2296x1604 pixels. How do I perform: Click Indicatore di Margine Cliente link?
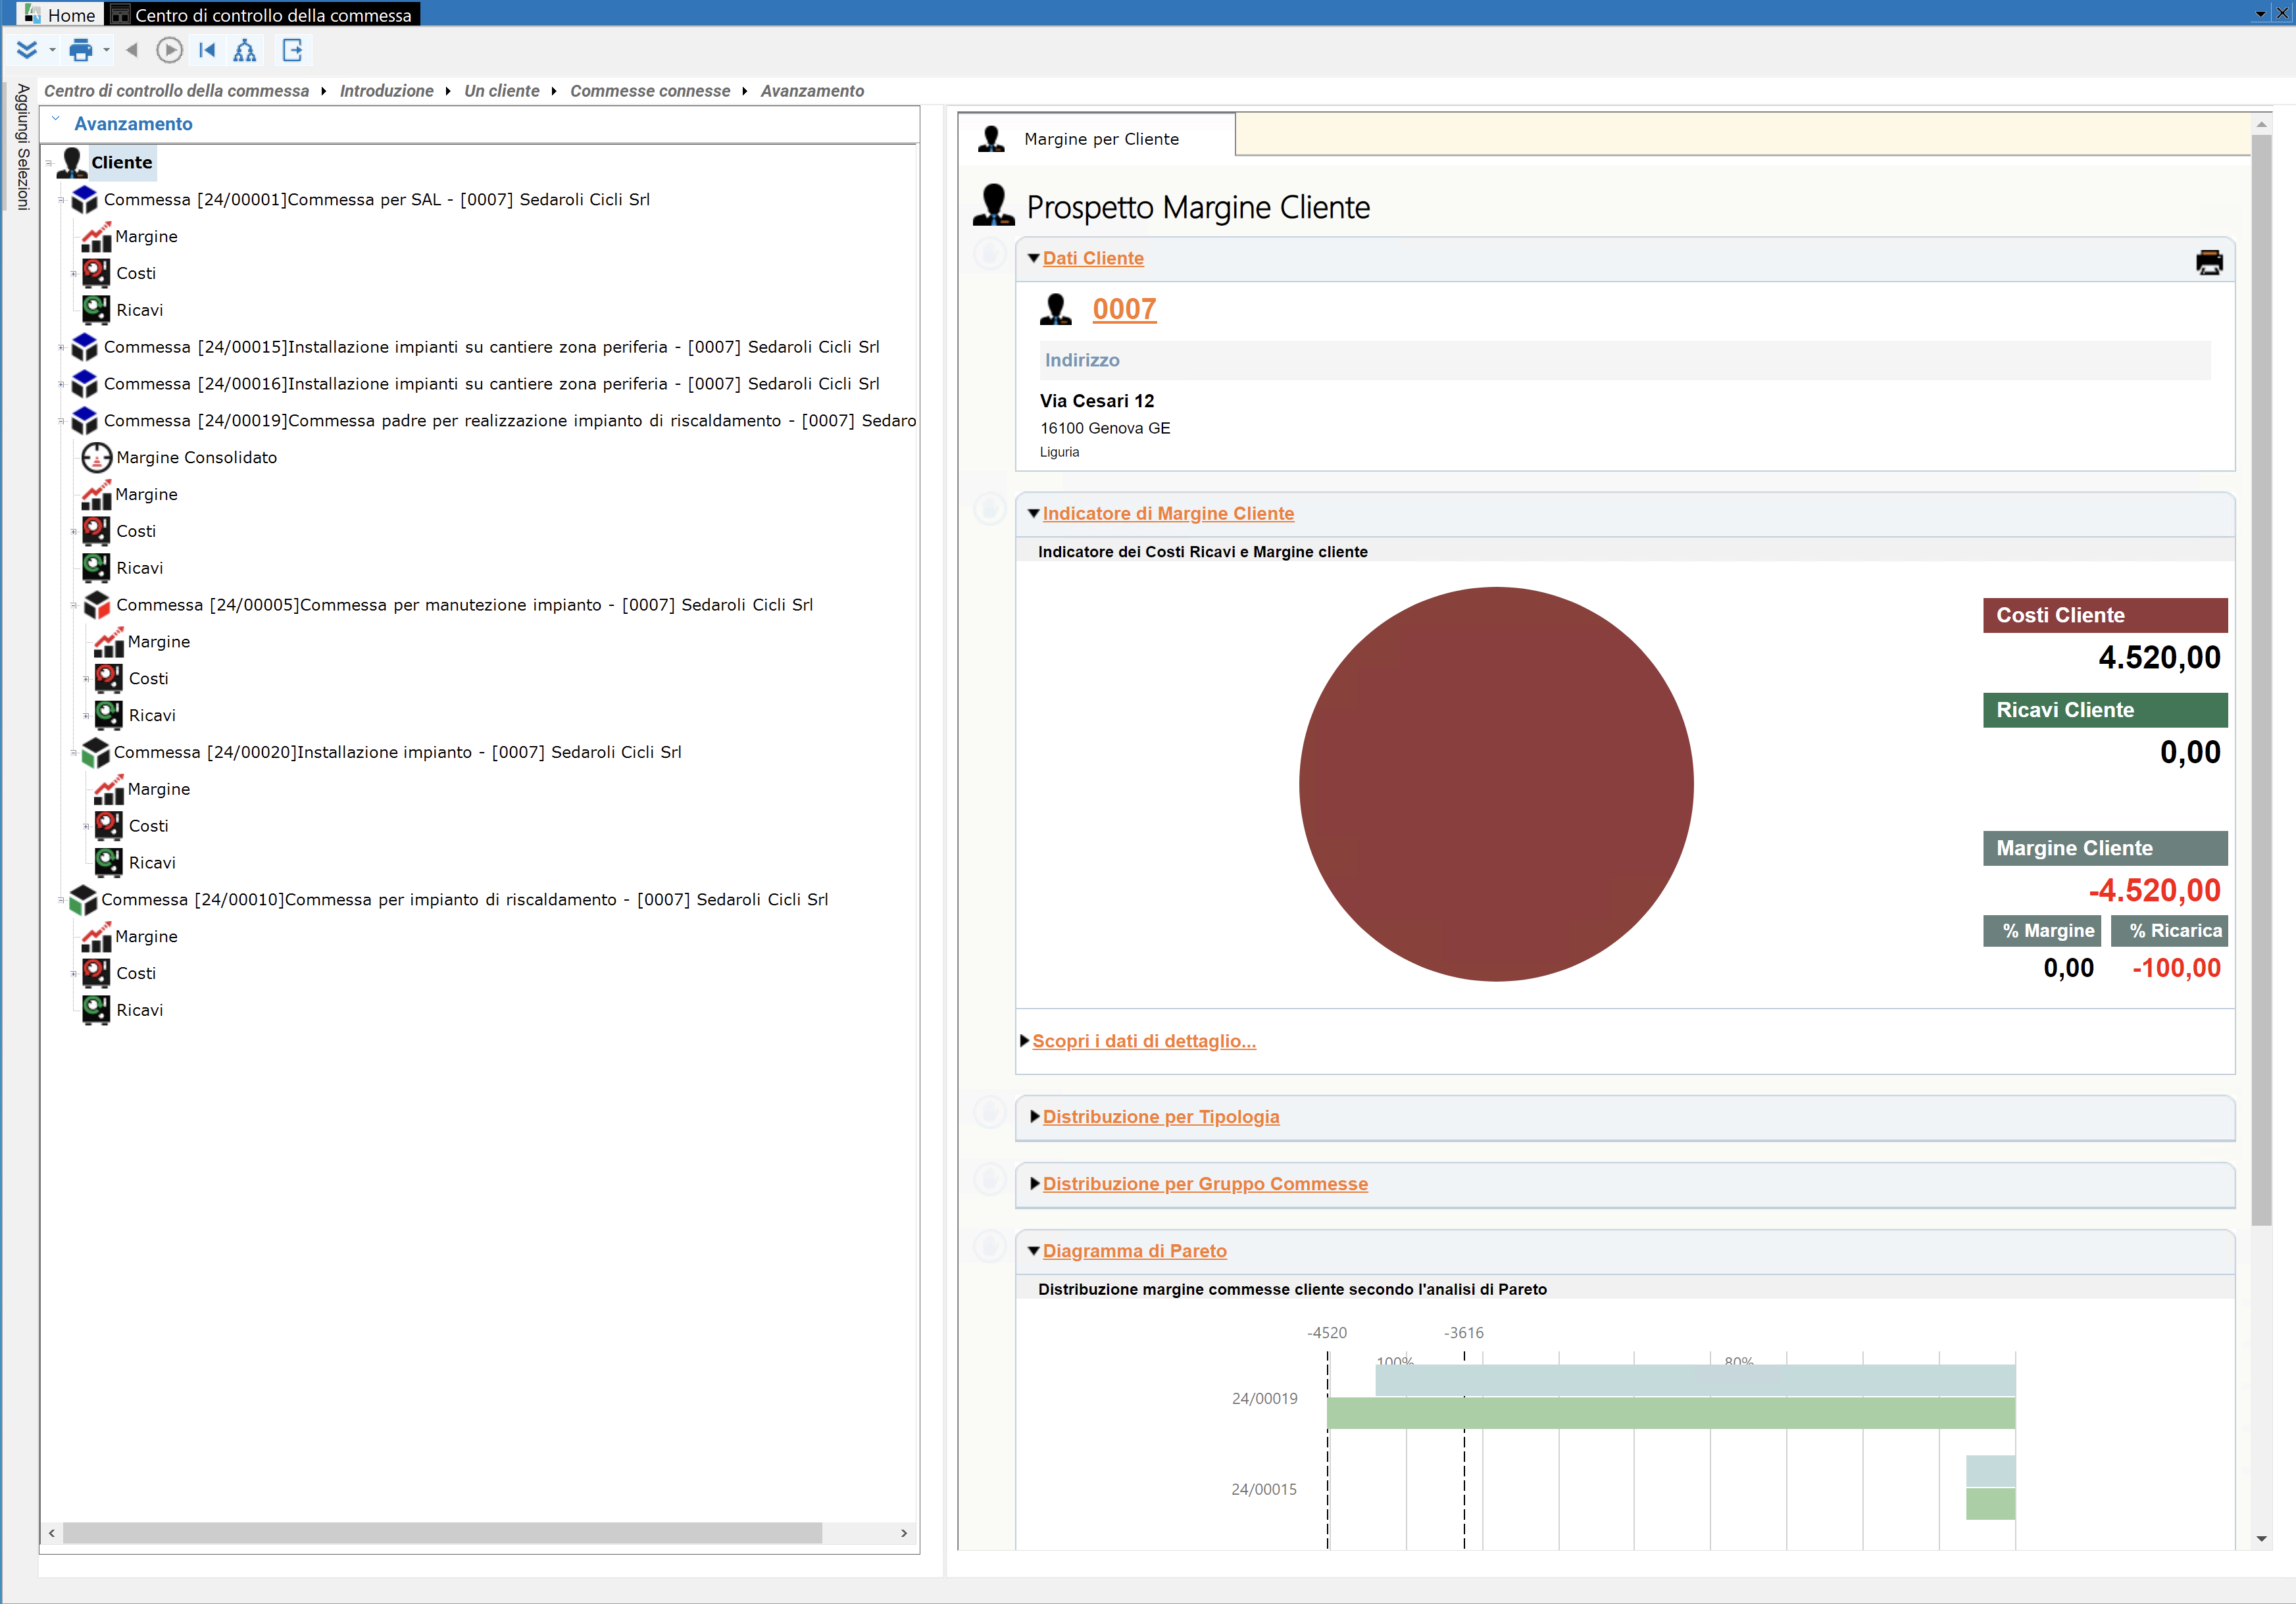[1168, 513]
